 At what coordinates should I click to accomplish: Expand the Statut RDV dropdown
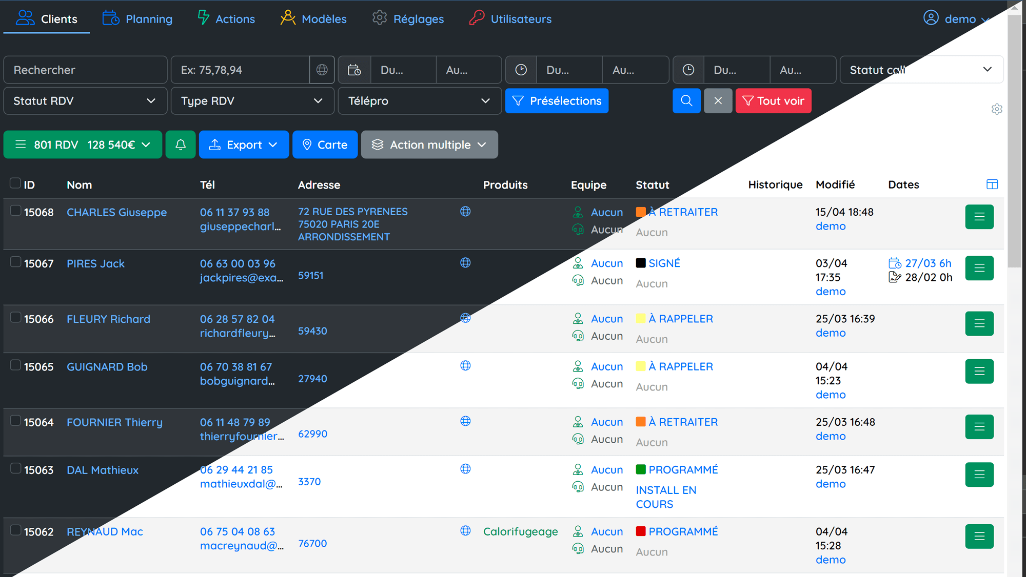pos(85,101)
